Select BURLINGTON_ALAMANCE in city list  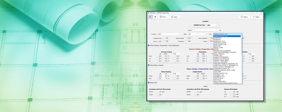coord(227,51)
